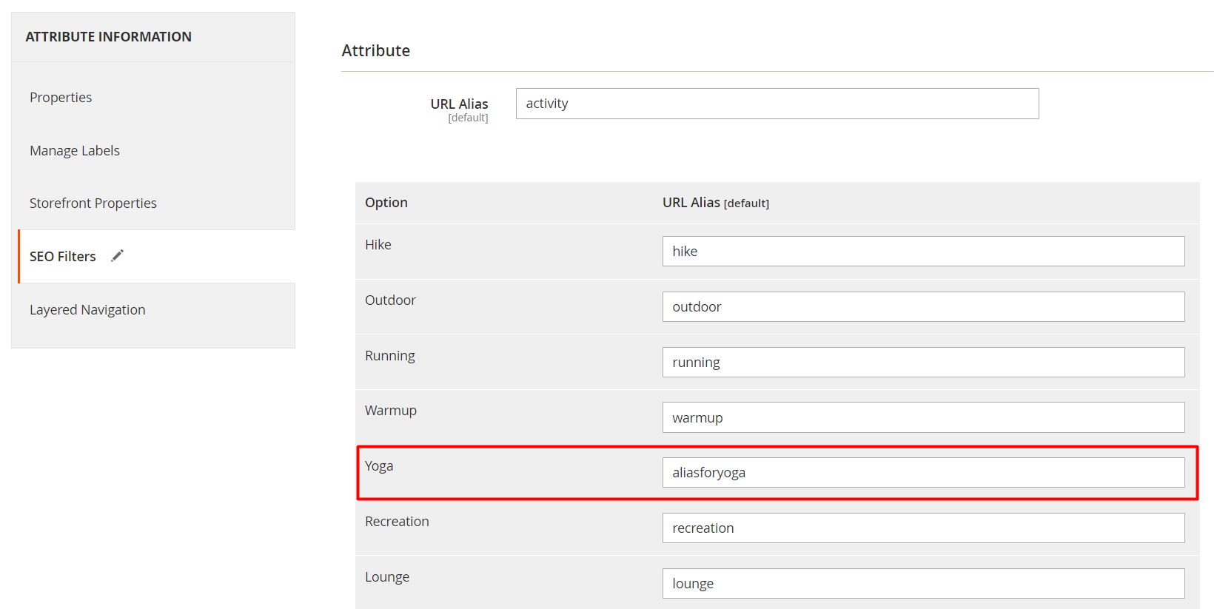This screenshot has width=1217, height=609.
Task: Focus the attribute URL Alias field containing activity
Action: click(x=777, y=104)
